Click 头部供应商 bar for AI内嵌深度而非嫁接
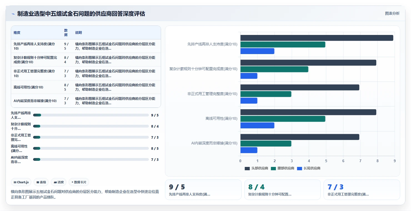The height and width of the screenshot is (211, 411). coord(300,137)
